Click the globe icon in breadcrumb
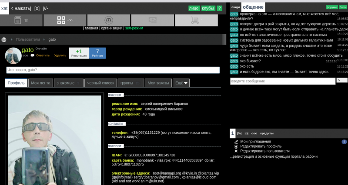 click(x=4, y=39)
